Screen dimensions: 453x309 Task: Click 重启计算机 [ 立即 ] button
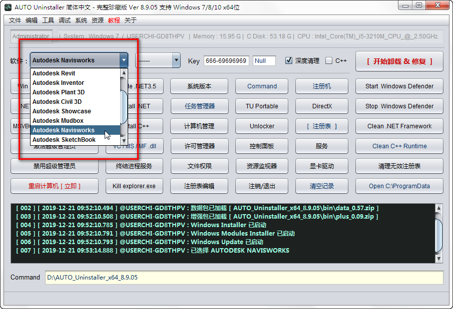[55, 186]
